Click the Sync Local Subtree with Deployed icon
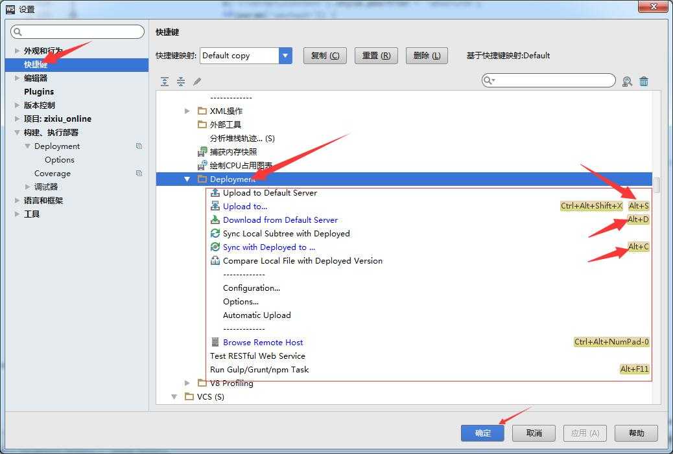Image resolution: width=673 pixels, height=454 pixels. pos(215,233)
